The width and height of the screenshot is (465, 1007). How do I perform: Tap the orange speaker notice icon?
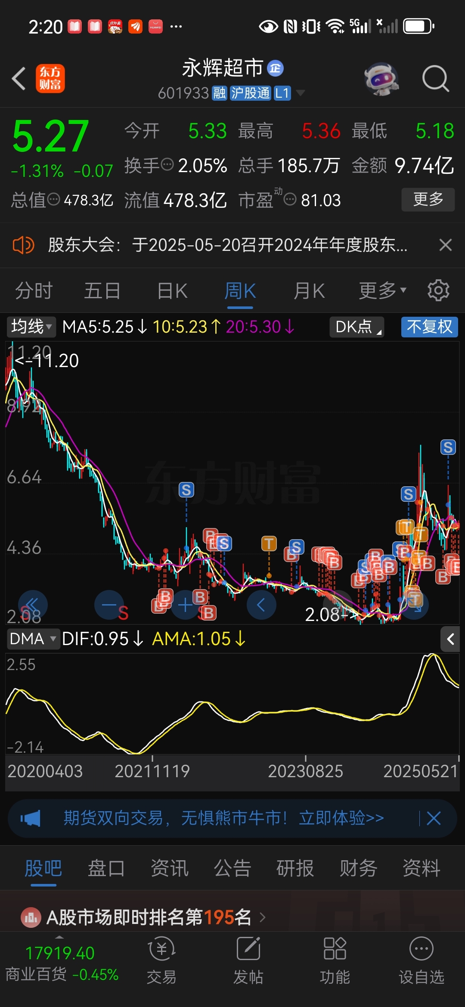(23, 245)
